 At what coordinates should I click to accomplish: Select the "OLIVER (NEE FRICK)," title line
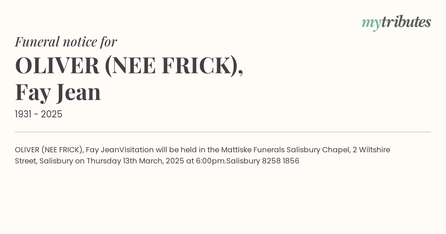(x=129, y=65)
